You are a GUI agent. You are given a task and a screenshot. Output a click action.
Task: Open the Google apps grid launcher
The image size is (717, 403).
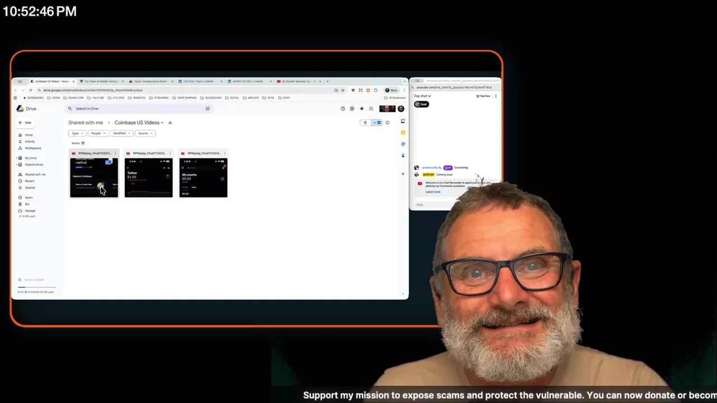371,109
